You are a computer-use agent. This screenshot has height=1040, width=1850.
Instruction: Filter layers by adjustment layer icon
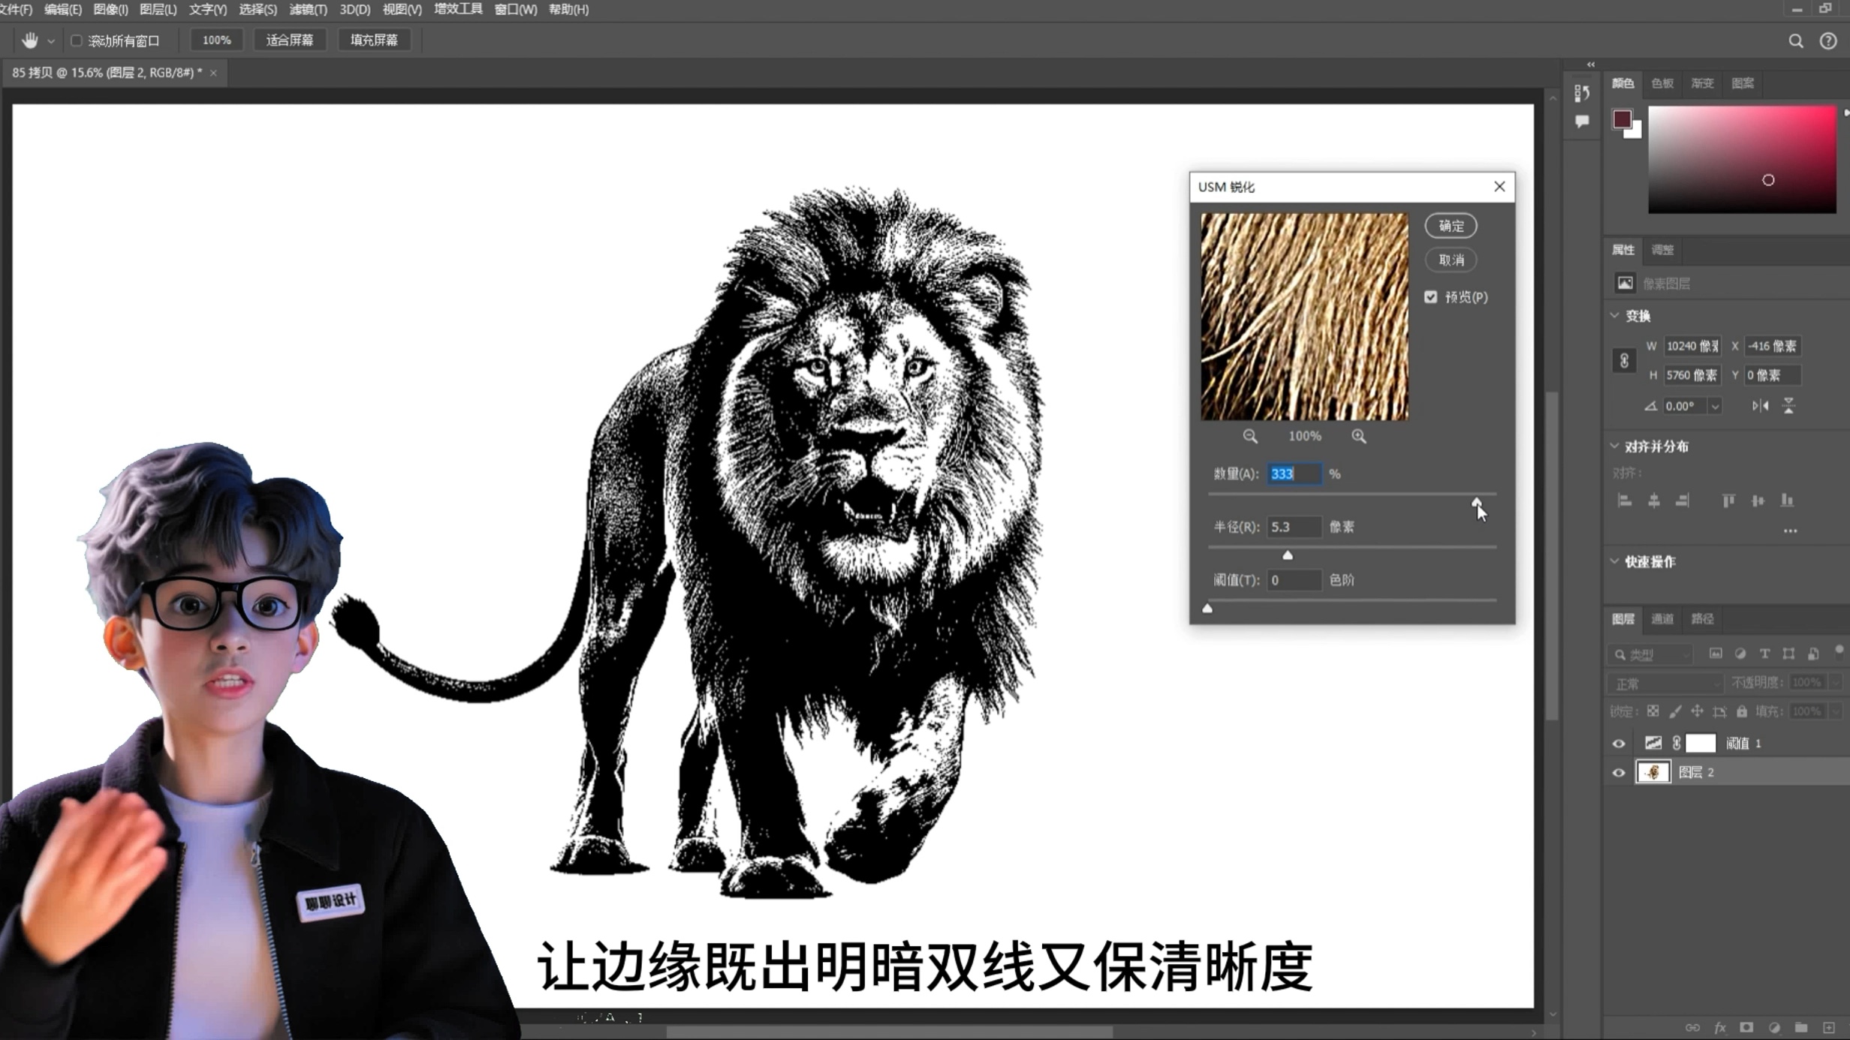tap(1740, 654)
